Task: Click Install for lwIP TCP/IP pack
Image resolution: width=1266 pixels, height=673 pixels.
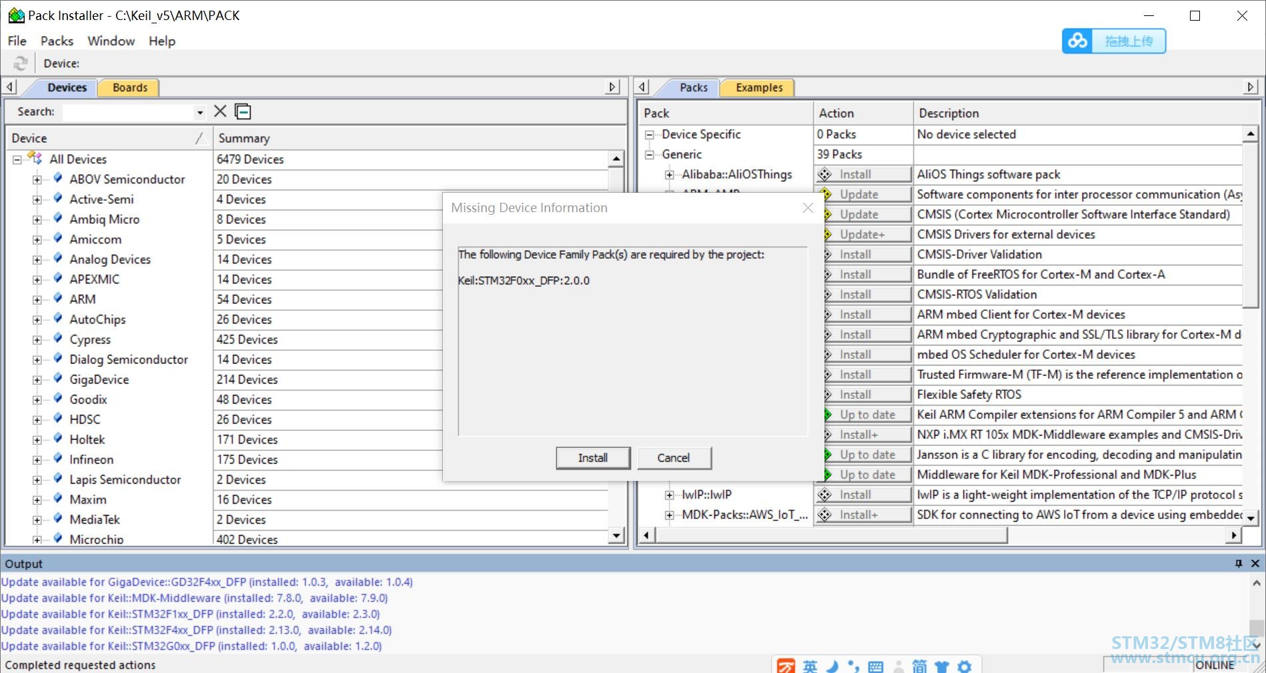Action: [863, 495]
